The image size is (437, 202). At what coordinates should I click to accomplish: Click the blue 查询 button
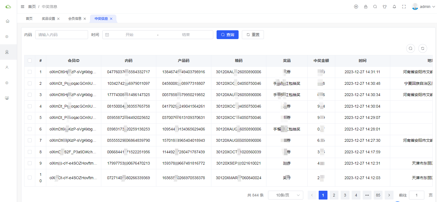coord(227,35)
